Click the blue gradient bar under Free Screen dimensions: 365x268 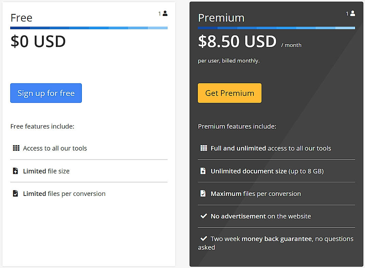[89, 28]
